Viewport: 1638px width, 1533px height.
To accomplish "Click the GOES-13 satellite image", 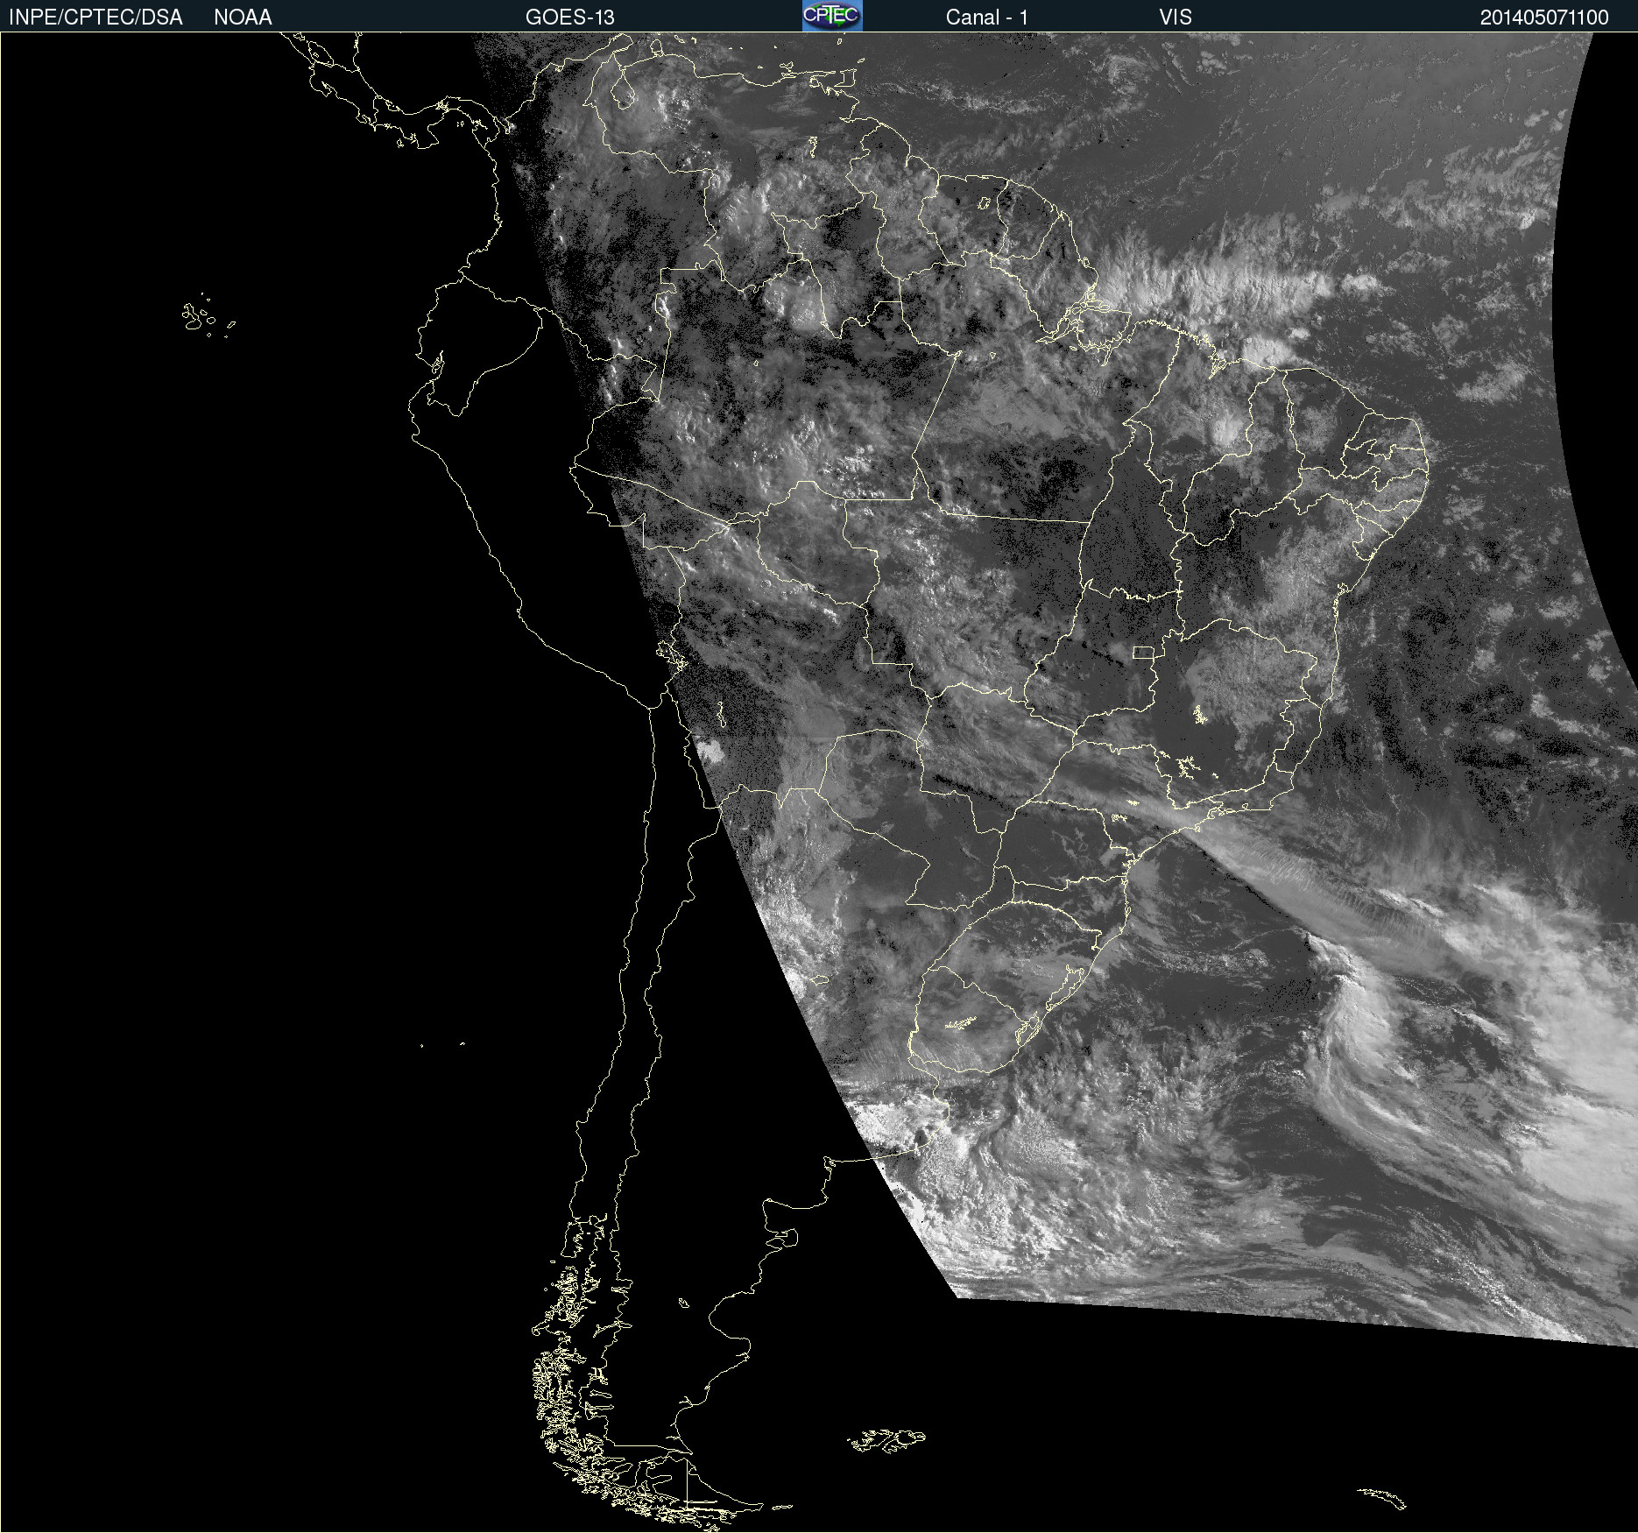I will tap(819, 782).
